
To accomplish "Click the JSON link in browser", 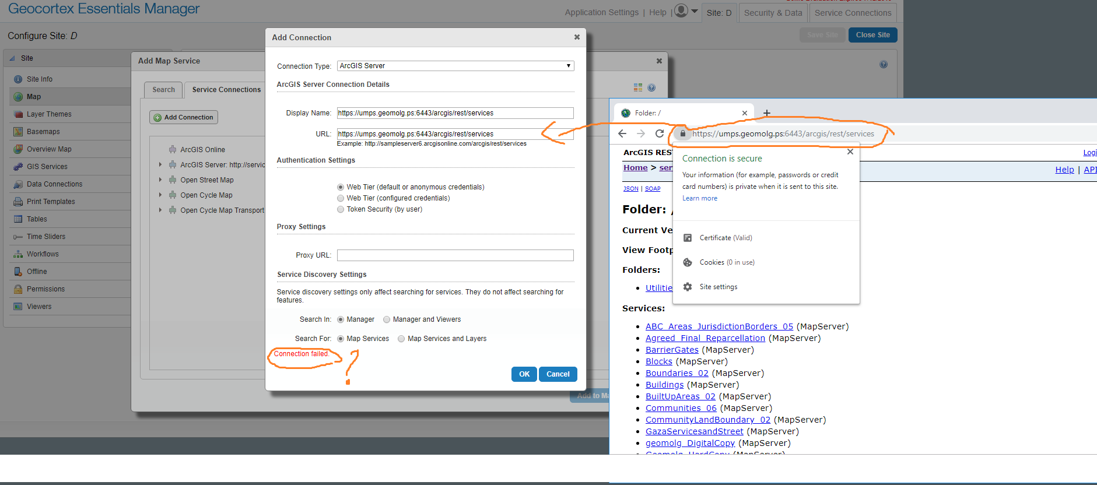I will [631, 189].
